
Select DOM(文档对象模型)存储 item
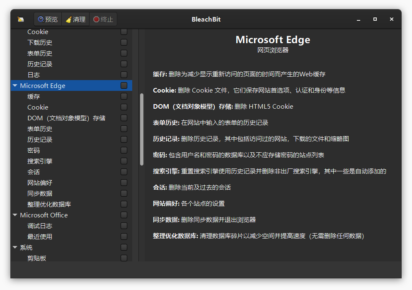tap(66, 118)
